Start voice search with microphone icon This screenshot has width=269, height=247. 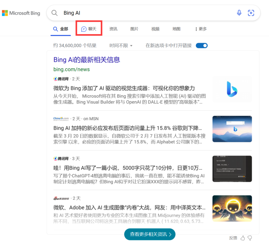point(239,13)
